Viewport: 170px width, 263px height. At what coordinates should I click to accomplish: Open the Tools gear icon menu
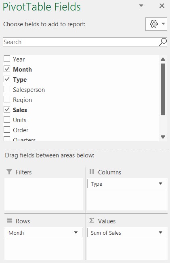click(x=154, y=24)
